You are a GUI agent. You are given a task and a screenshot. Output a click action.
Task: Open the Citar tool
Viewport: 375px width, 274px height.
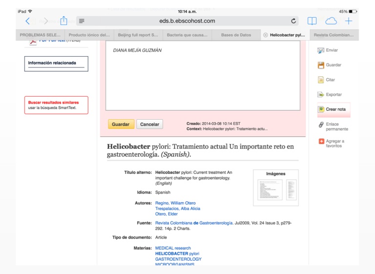(x=321, y=80)
